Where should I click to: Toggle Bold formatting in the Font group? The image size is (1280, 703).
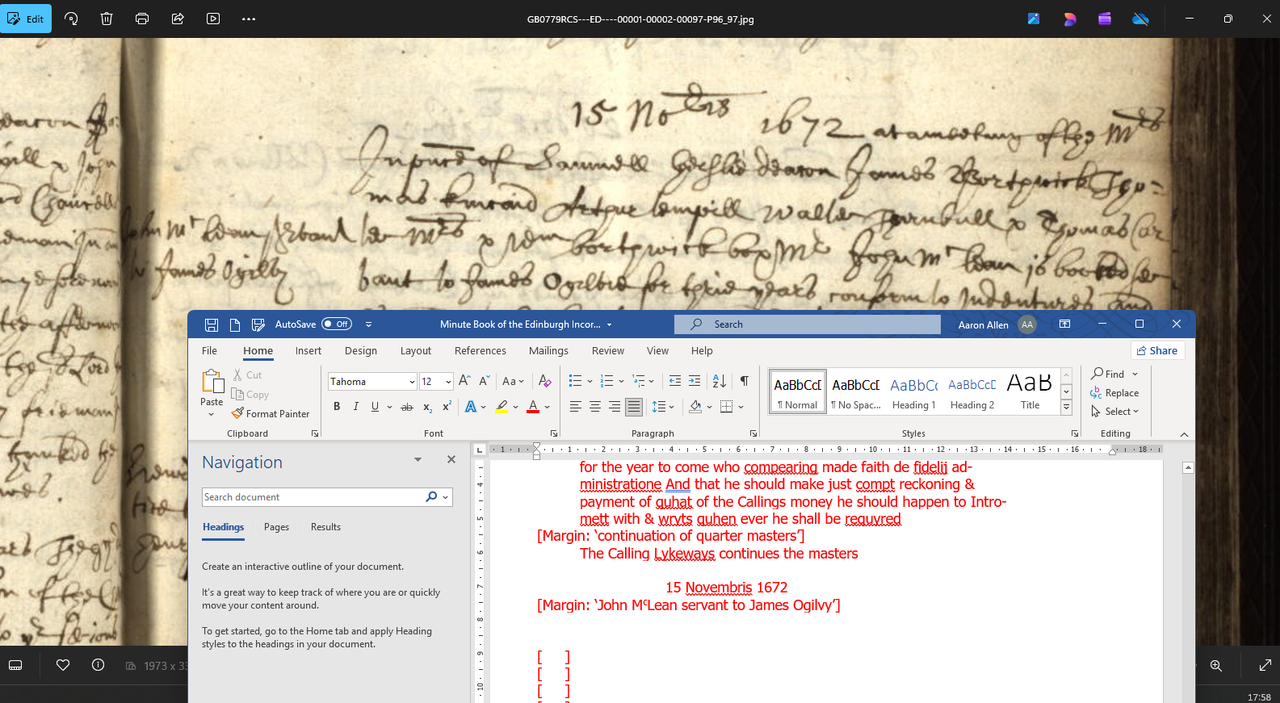337,407
